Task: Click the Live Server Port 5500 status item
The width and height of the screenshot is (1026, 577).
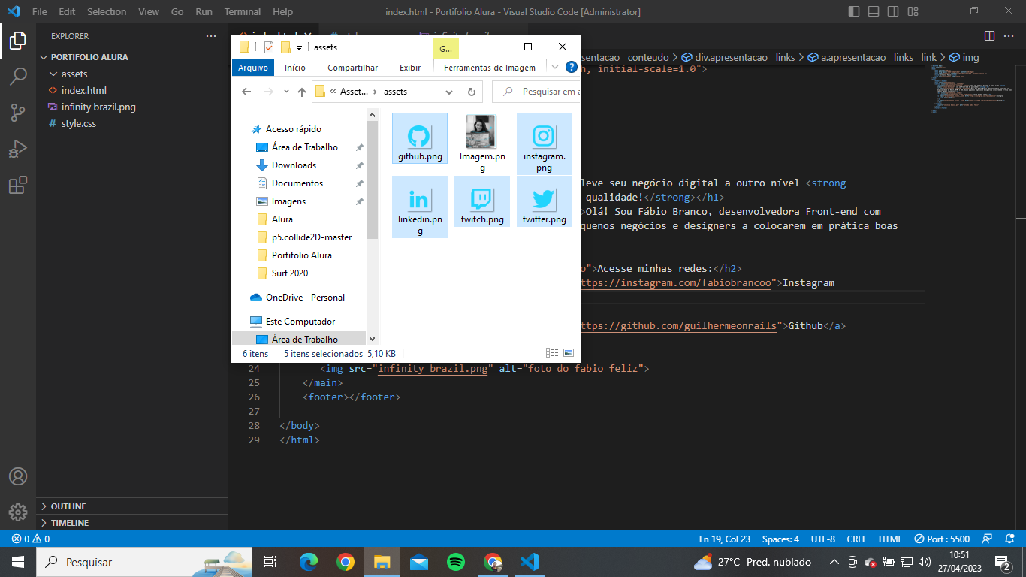Action: pos(942,539)
